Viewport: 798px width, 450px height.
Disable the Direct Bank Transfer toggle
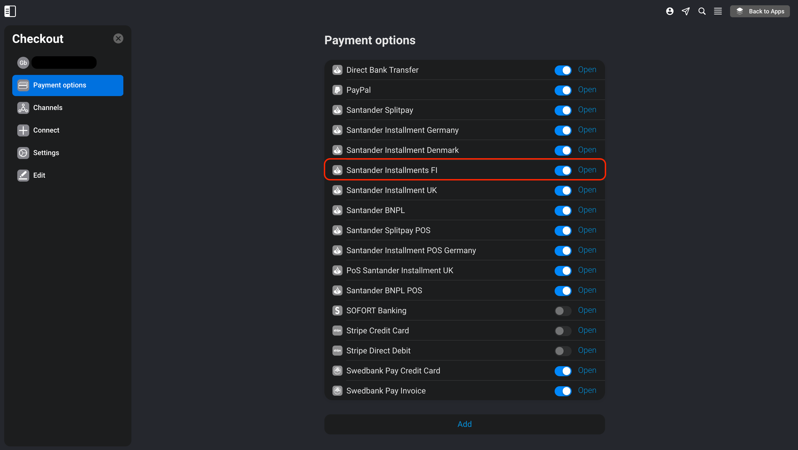(563, 70)
